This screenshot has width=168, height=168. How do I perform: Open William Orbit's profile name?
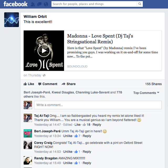35,17
